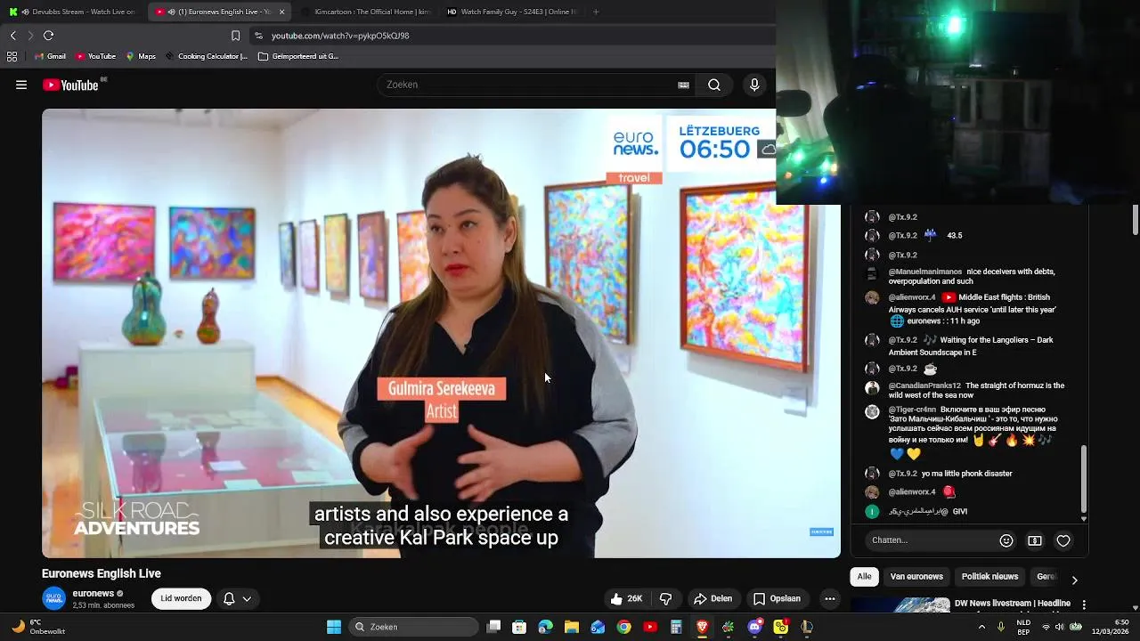Click username @CanadianPranks12 in chat

click(x=924, y=385)
